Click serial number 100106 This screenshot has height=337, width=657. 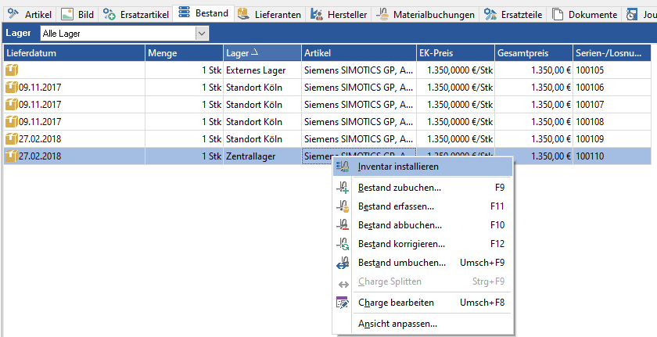coord(590,88)
